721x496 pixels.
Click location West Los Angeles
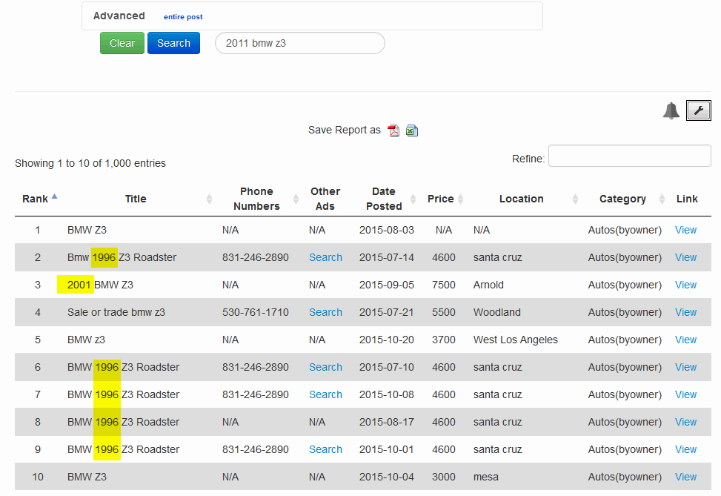click(516, 340)
